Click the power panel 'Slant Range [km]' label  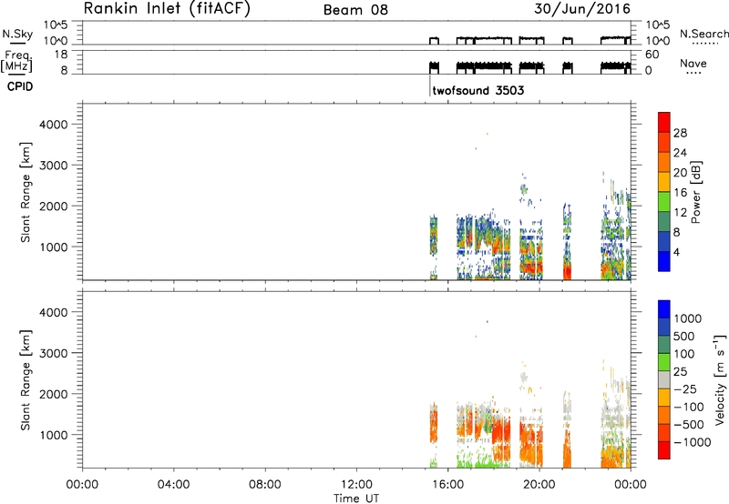tap(26, 192)
